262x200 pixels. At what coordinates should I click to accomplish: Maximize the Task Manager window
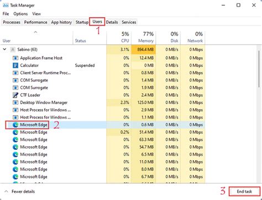click(238, 5)
